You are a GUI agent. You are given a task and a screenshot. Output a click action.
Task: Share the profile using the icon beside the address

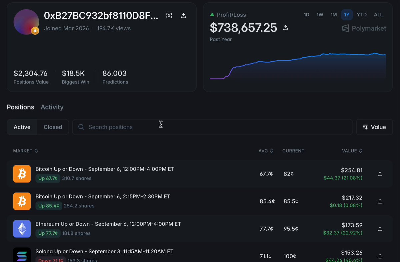183,16
